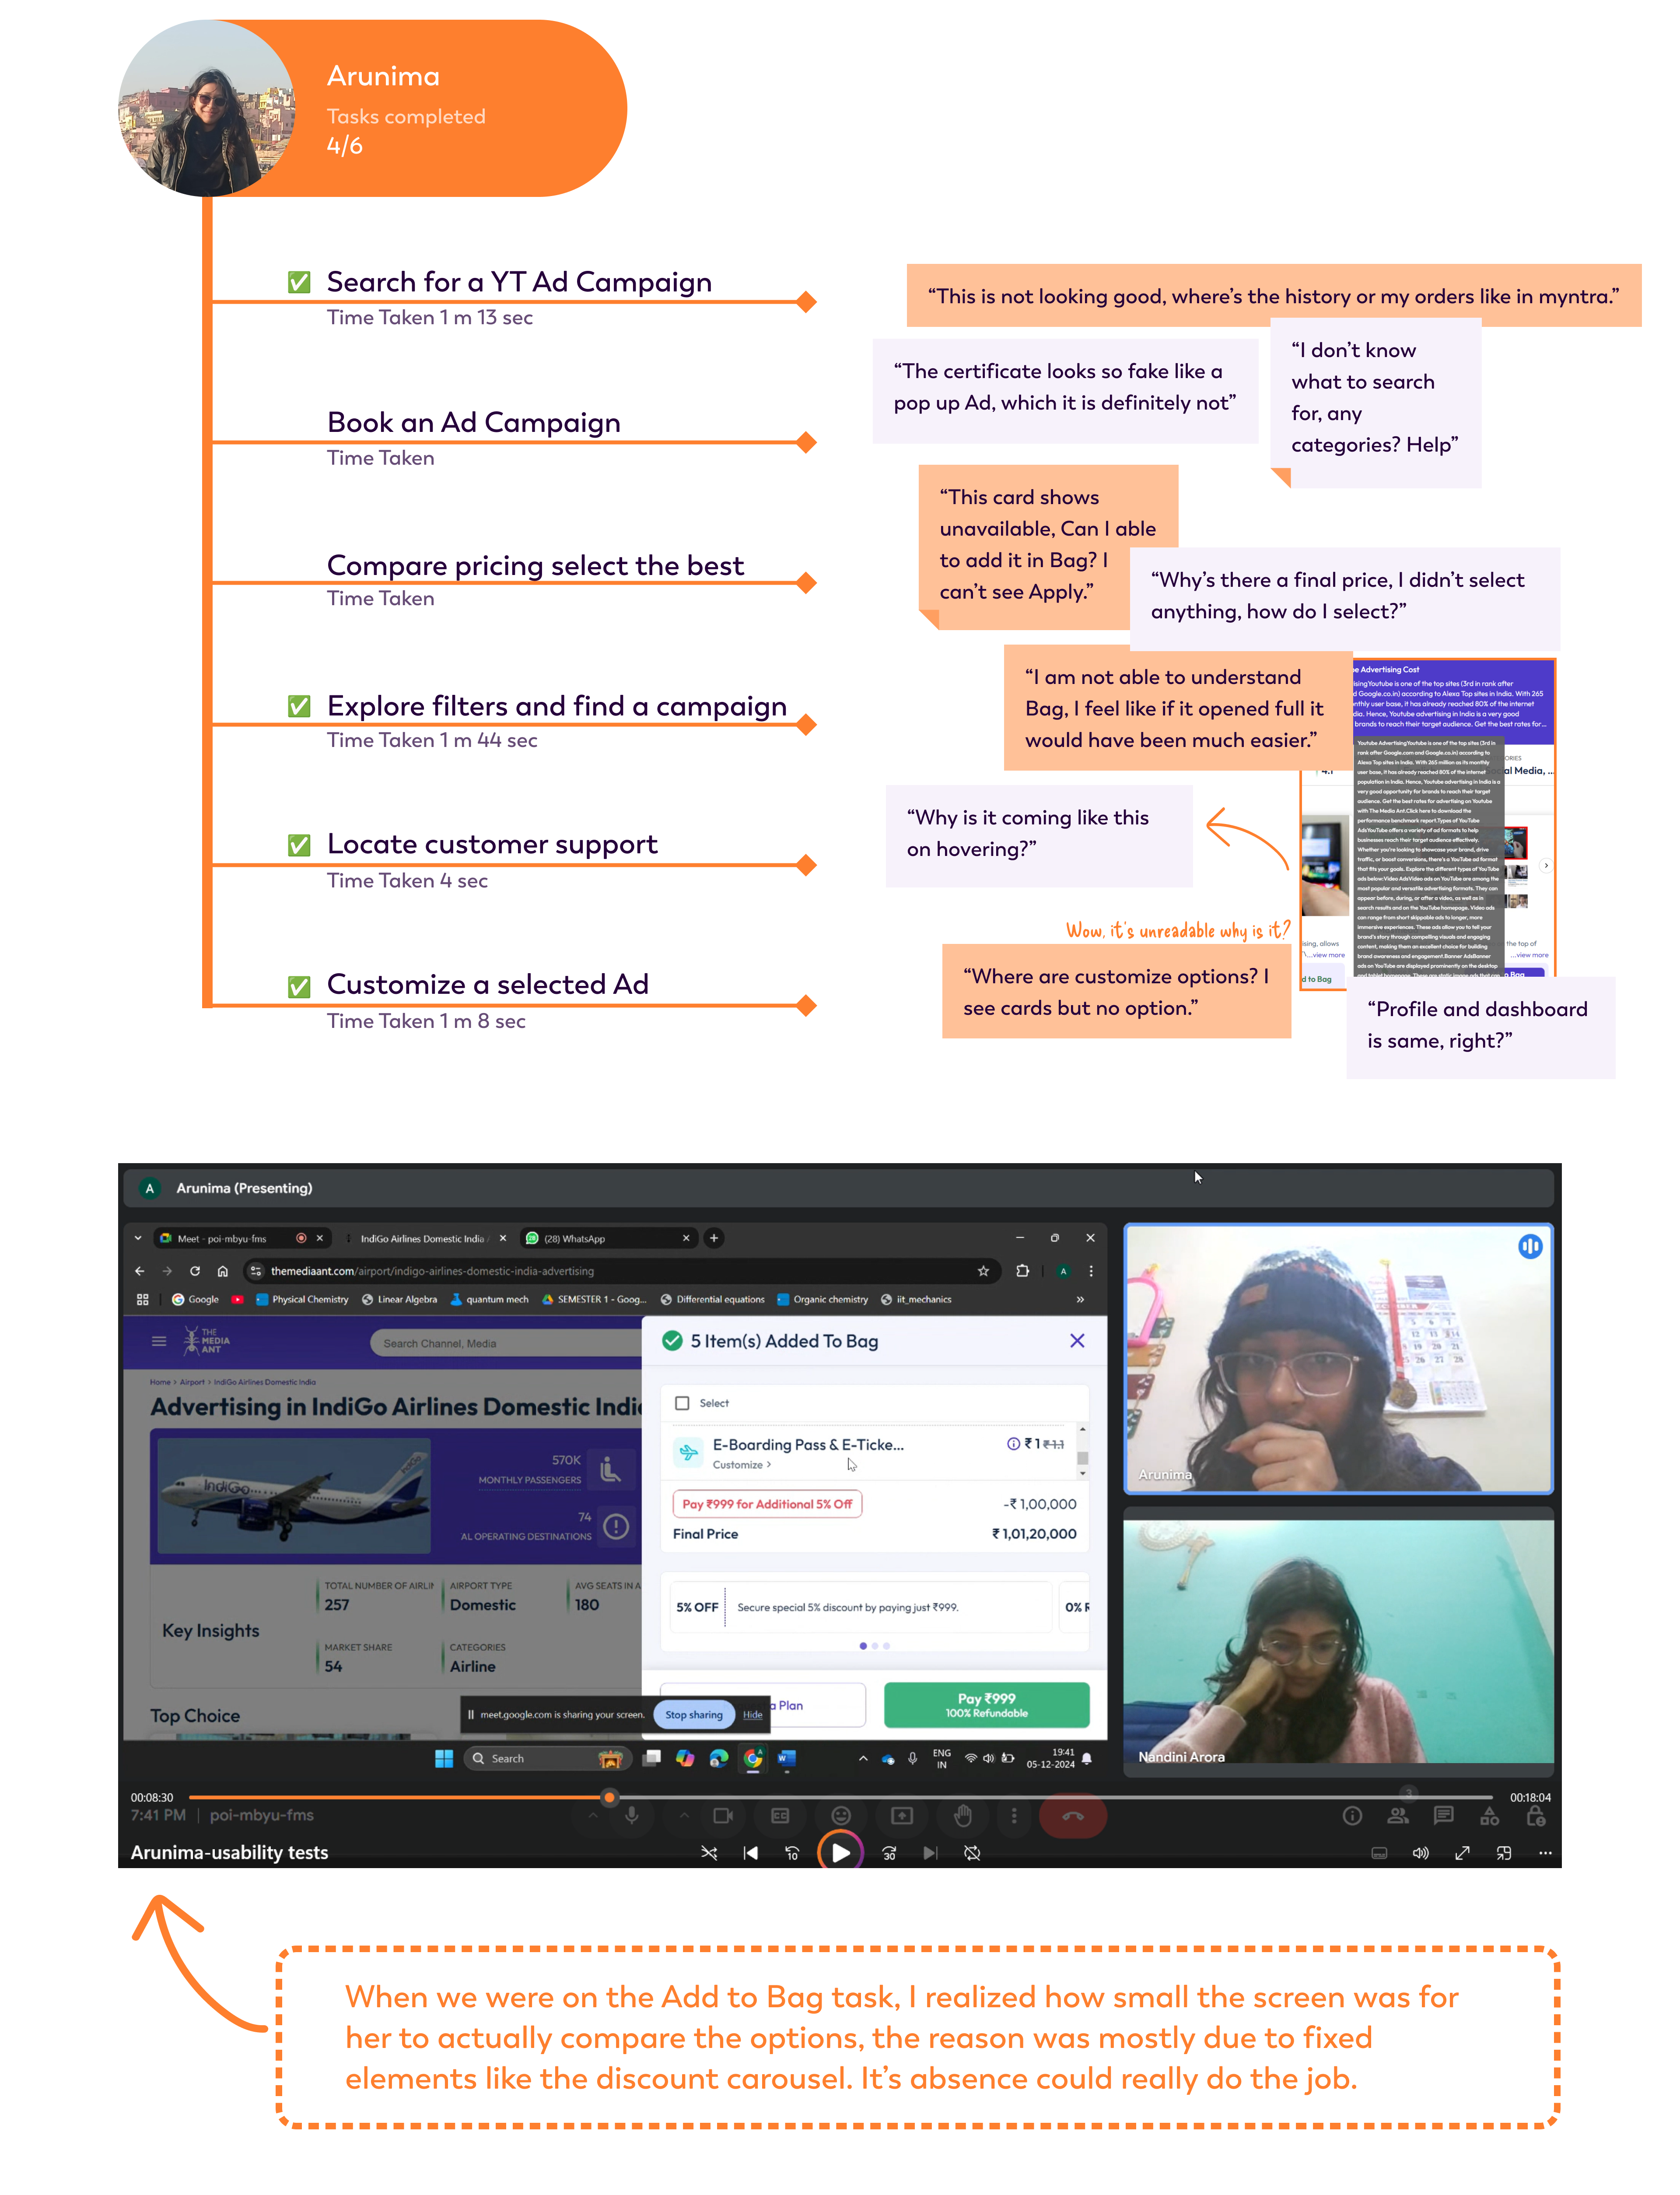Tick the Select checkbox in bag

click(x=682, y=1404)
